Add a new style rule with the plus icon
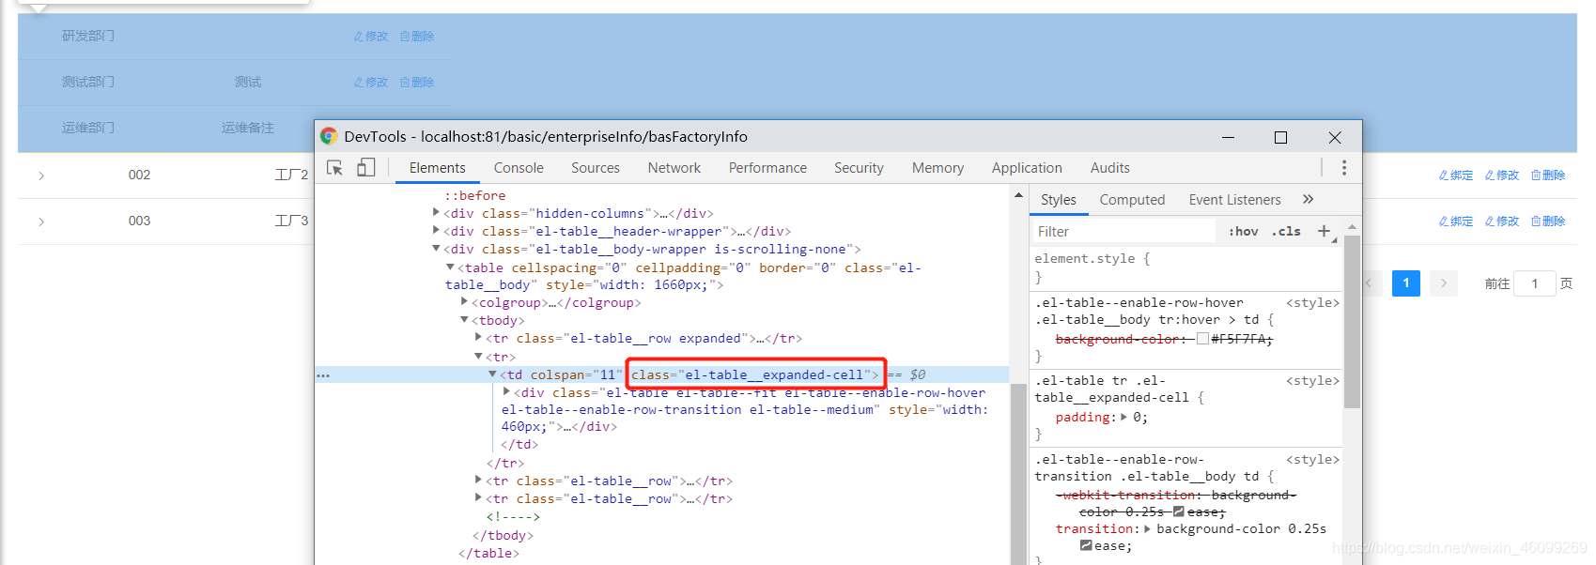 click(x=1324, y=231)
